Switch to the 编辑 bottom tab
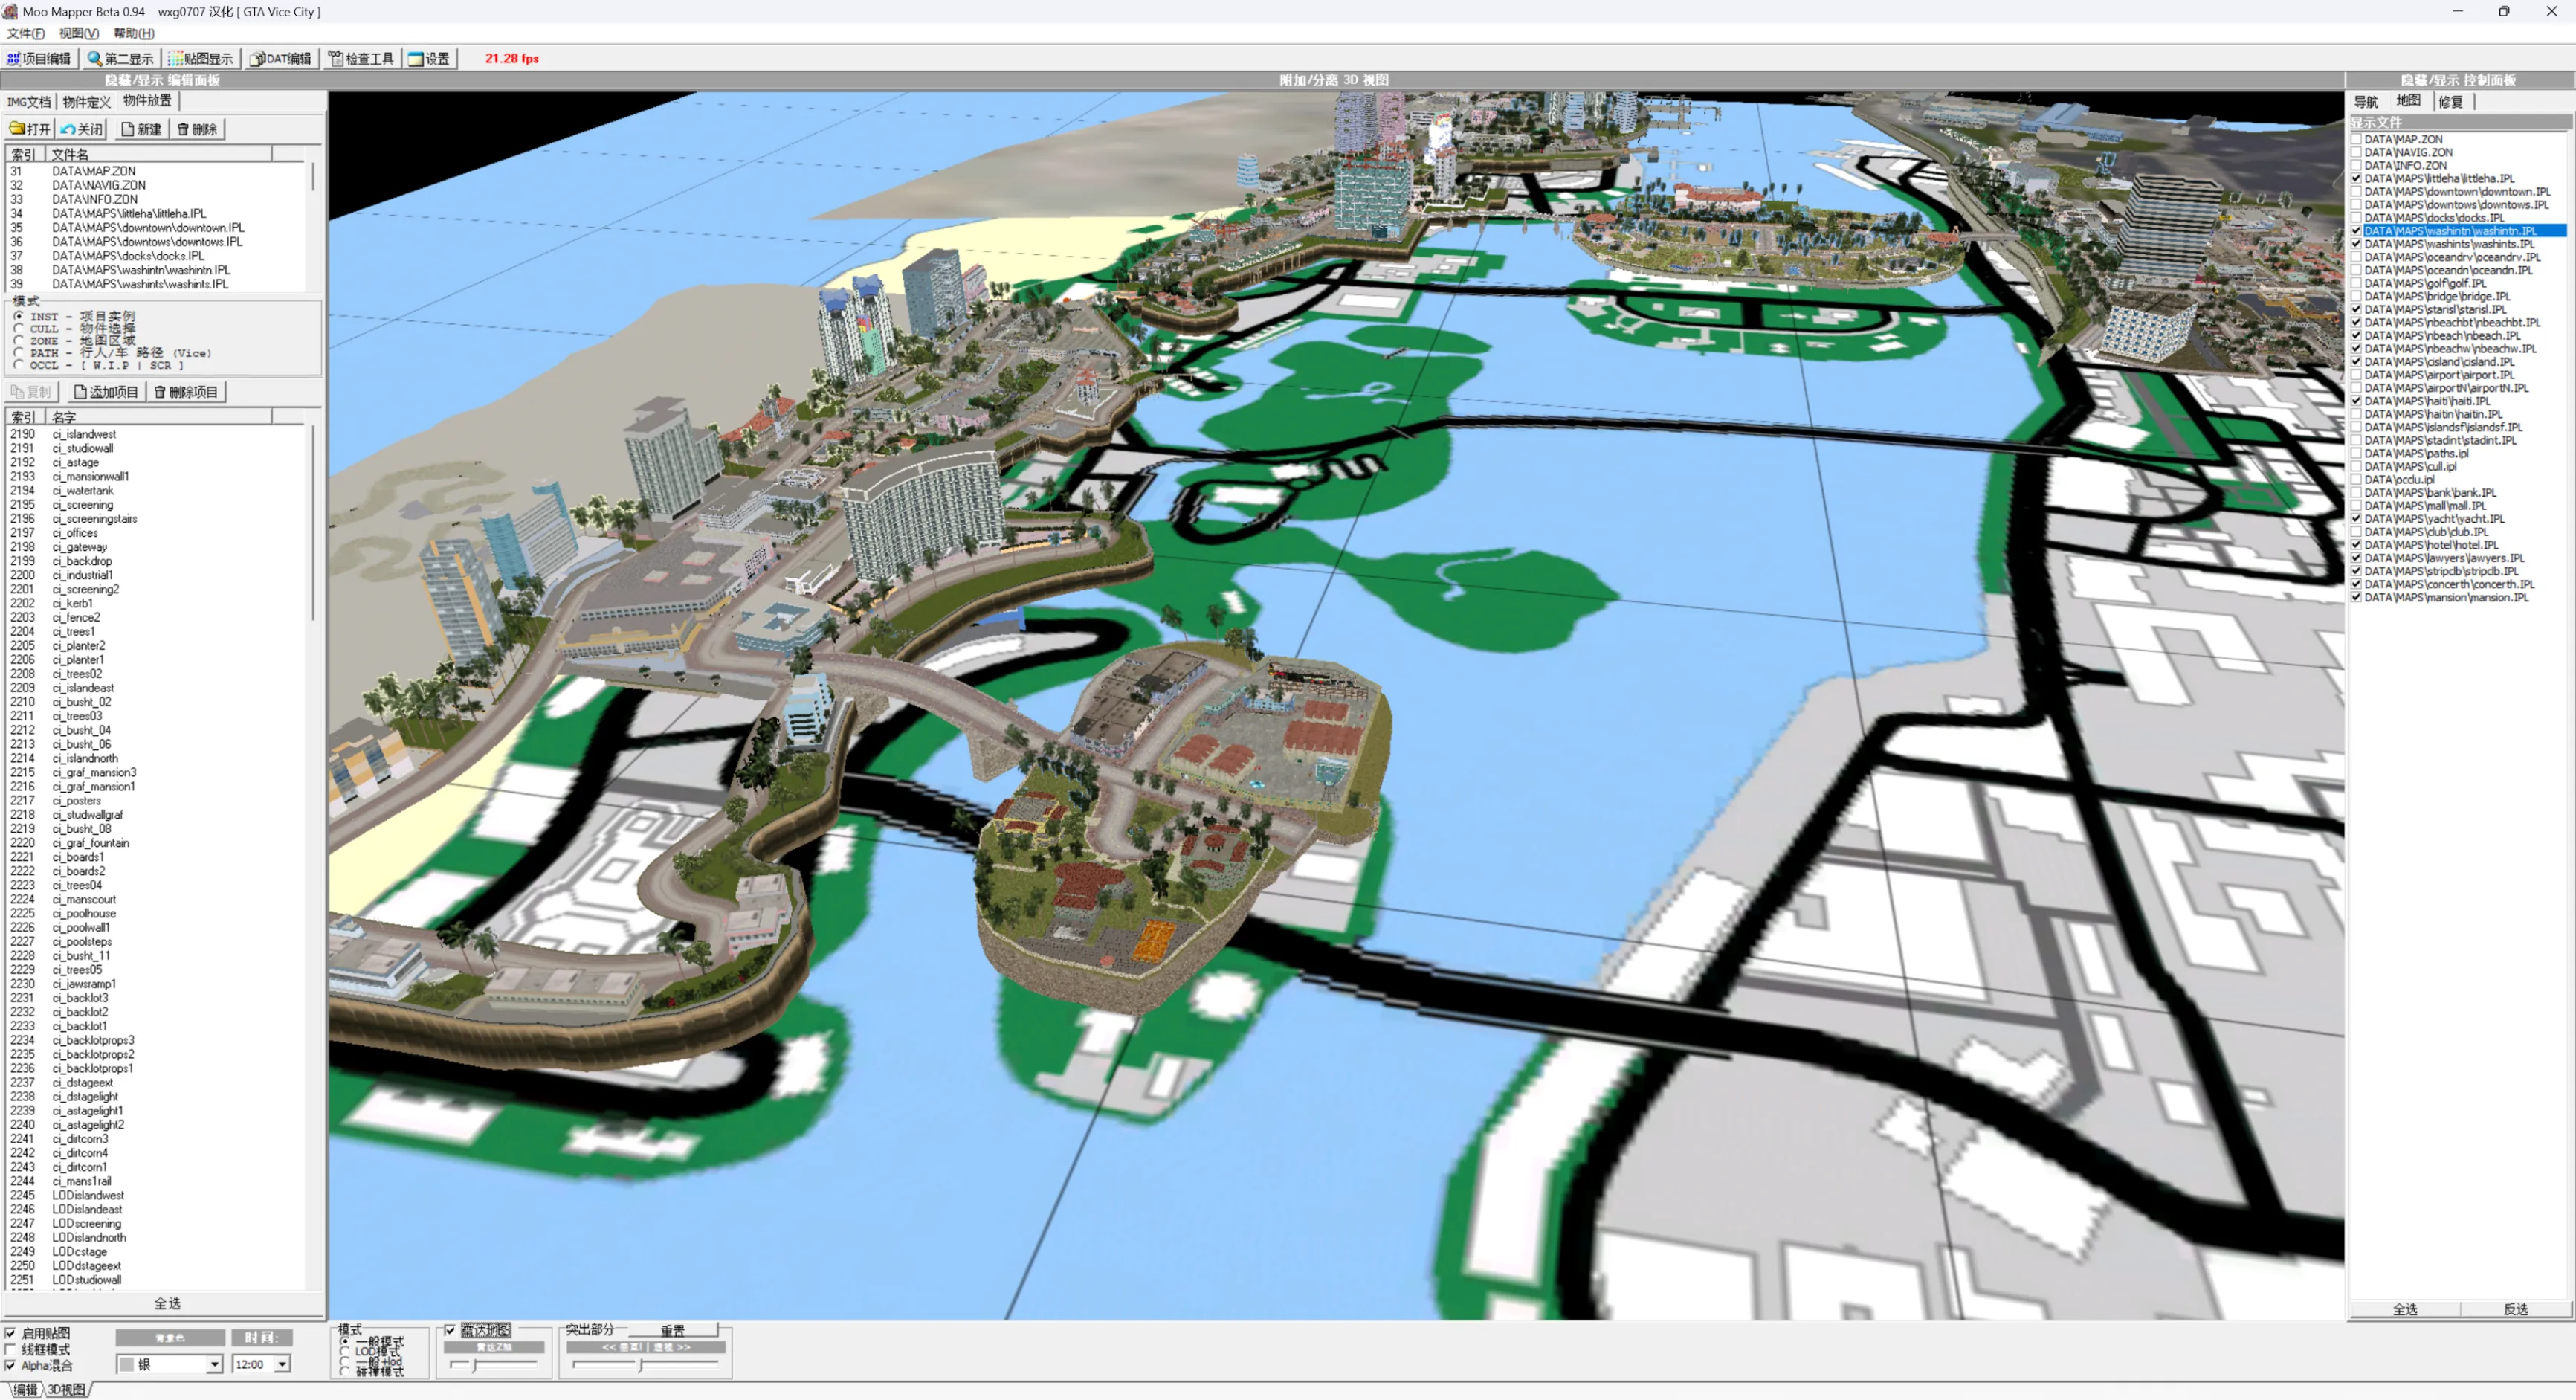2576x1400 pixels. (25, 1390)
